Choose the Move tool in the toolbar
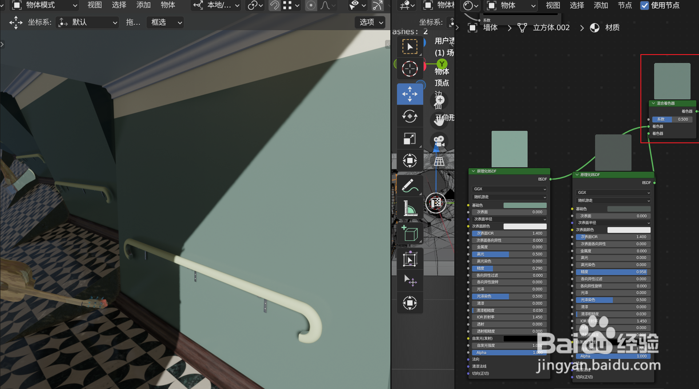Image resolution: width=699 pixels, height=389 pixels. point(410,94)
